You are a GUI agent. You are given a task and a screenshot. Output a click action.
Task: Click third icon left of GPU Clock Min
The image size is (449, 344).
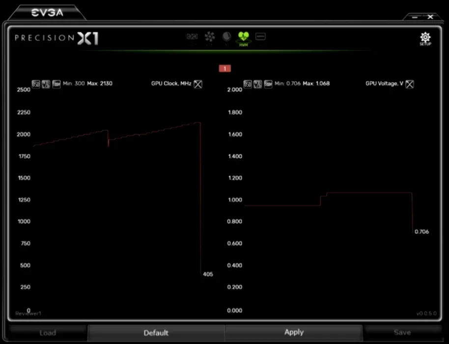coord(56,84)
